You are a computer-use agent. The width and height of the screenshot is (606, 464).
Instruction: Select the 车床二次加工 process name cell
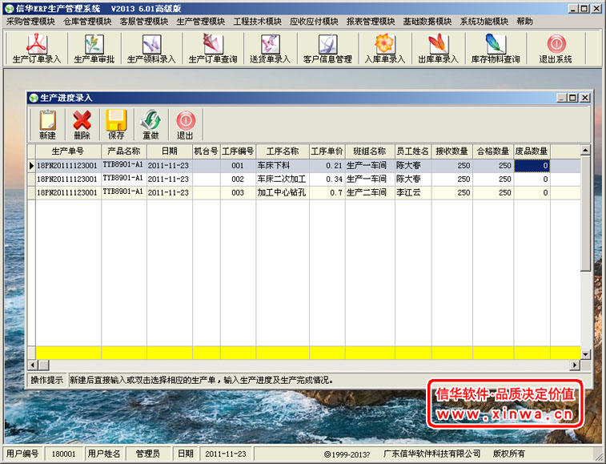click(x=283, y=180)
